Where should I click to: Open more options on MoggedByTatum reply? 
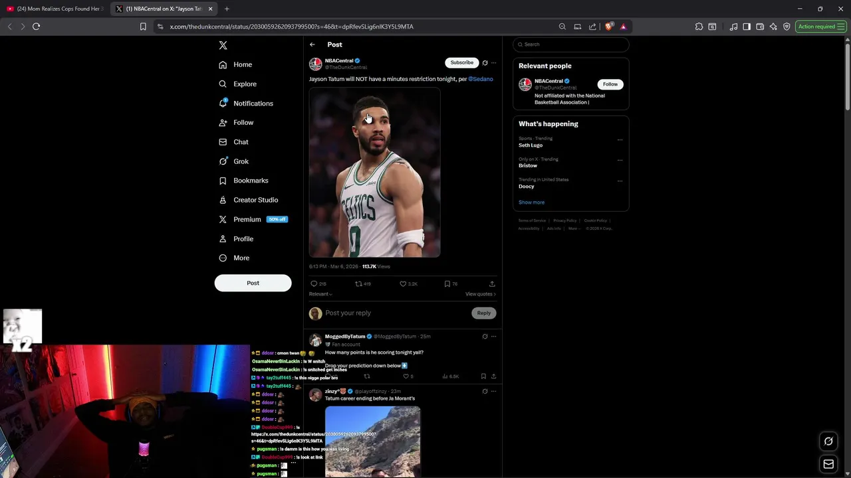[493, 337]
